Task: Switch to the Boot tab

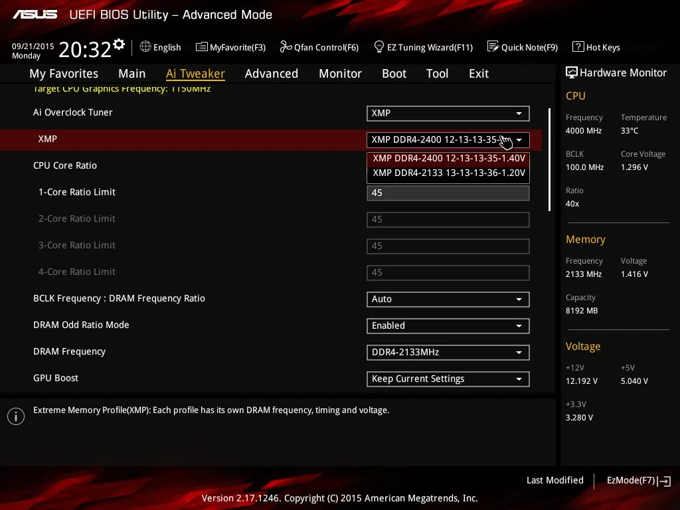Action: (394, 73)
